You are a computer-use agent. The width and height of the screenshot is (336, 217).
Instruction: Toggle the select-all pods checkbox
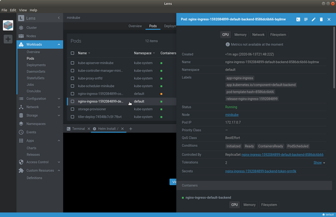tap(72, 53)
